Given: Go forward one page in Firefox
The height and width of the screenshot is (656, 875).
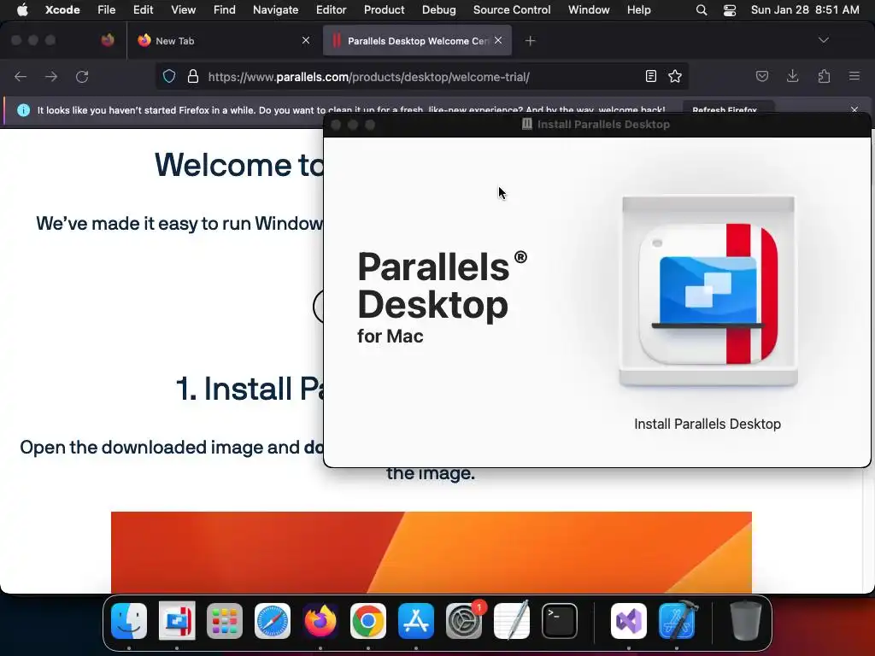Looking at the screenshot, I should pos(51,76).
